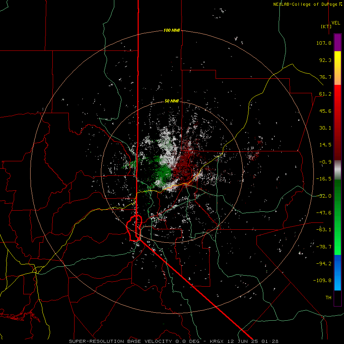The height and width of the screenshot is (344, 344).
Task: Click the 107.8 velocity scale value
Action: tap(324, 43)
